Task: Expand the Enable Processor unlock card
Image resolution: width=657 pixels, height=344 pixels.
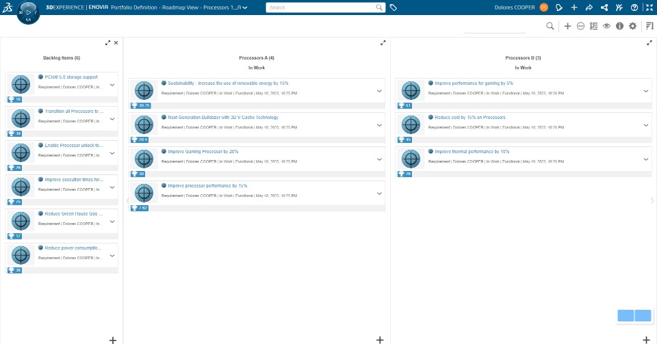Action: pyautogui.click(x=112, y=153)
